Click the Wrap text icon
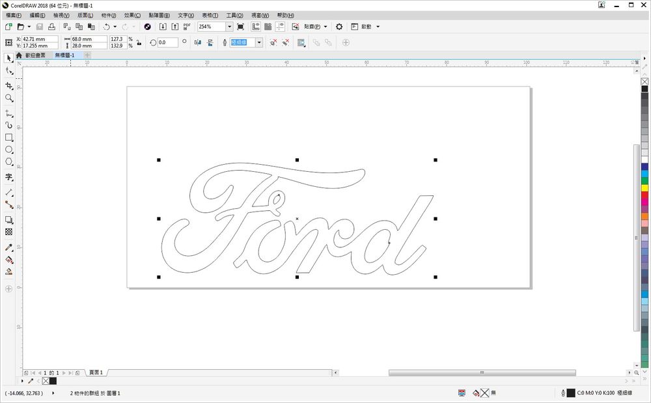Image resolution: width=651 pixels, height=403 pixels. coord(301,42)
